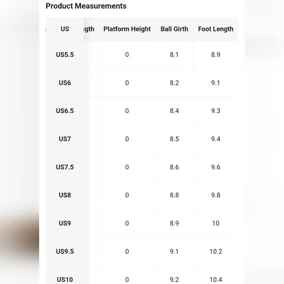This screenshot has height=284, width=284.
Task: Select the US8 size row label
Action: (65, 195)
